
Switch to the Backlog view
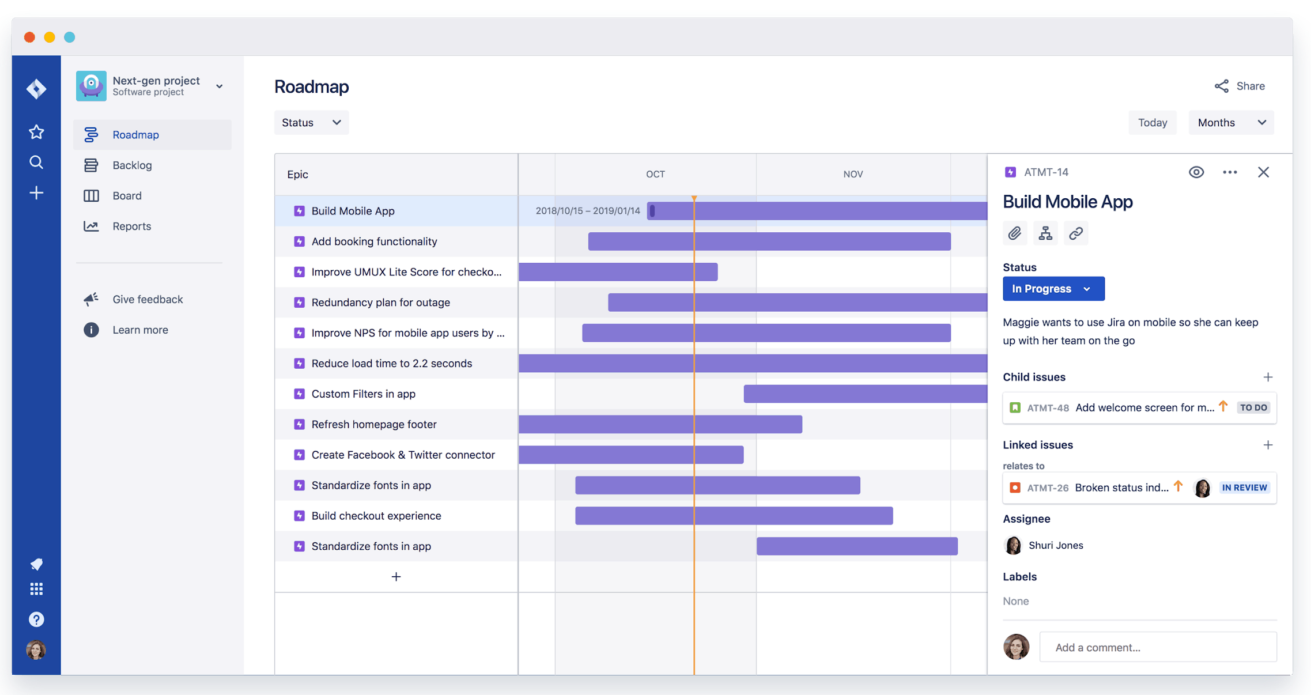(132, 165)
